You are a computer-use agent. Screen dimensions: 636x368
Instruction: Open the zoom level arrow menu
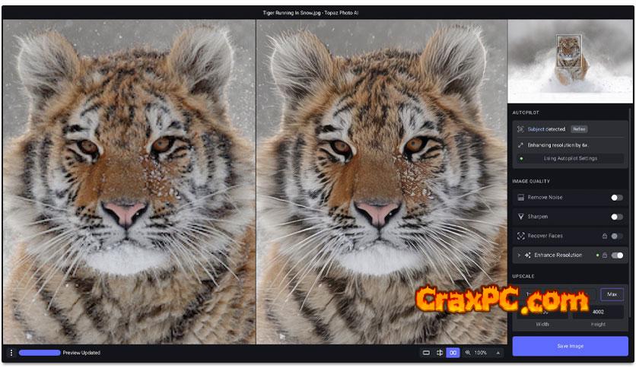pyautogui.click(x=498, y=353)
